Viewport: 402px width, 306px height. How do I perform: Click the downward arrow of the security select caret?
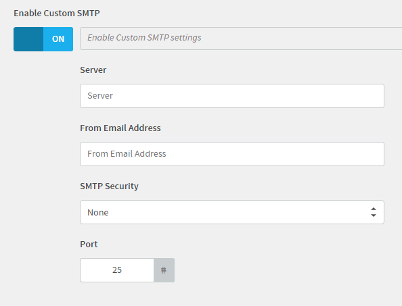374,215
